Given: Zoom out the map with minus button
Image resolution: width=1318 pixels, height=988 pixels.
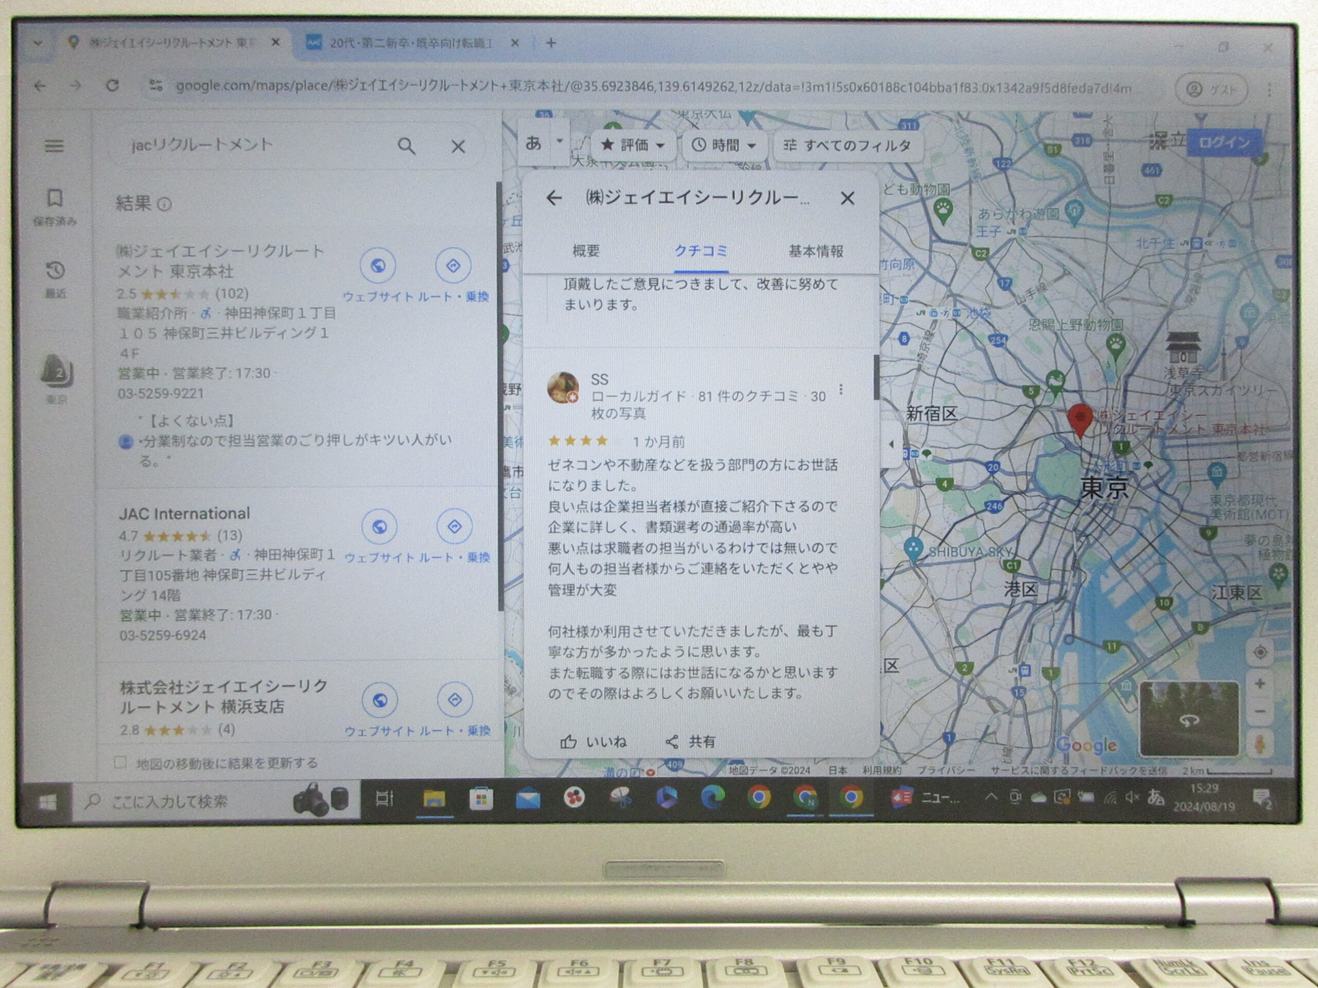Looking at the screenshot, I should click(1260, 711).
